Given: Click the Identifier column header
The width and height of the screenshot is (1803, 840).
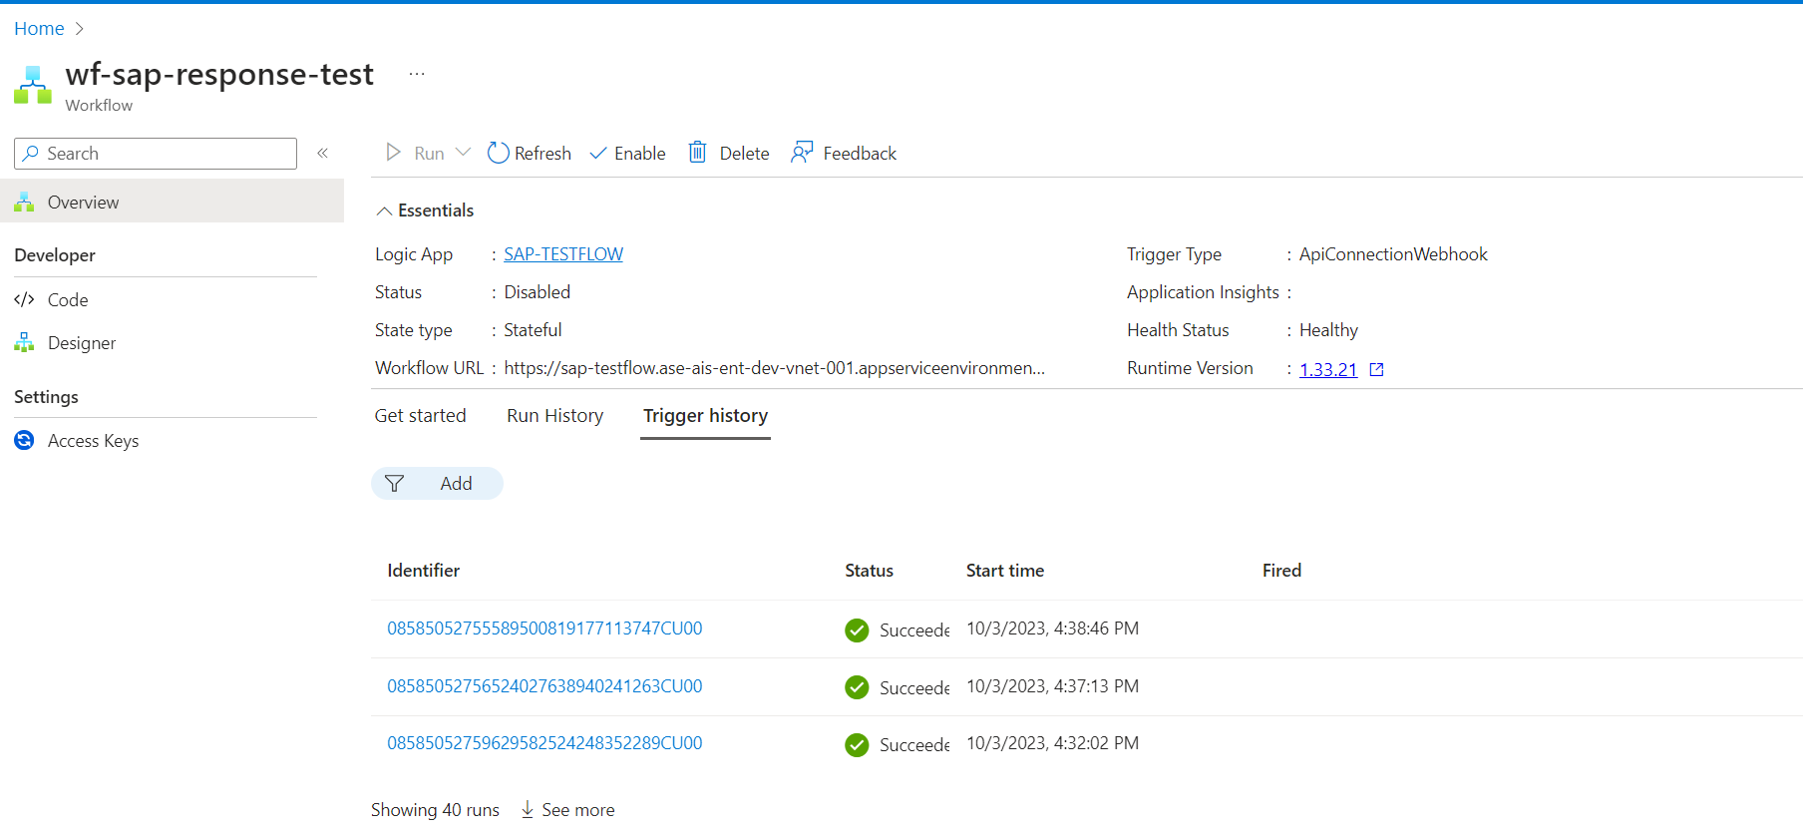Looking at the screenshot, I should click(x=424, y=571).
